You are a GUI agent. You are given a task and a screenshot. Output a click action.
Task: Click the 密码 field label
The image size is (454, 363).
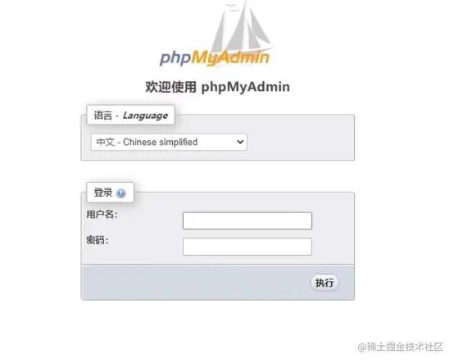tap(98, 240)
